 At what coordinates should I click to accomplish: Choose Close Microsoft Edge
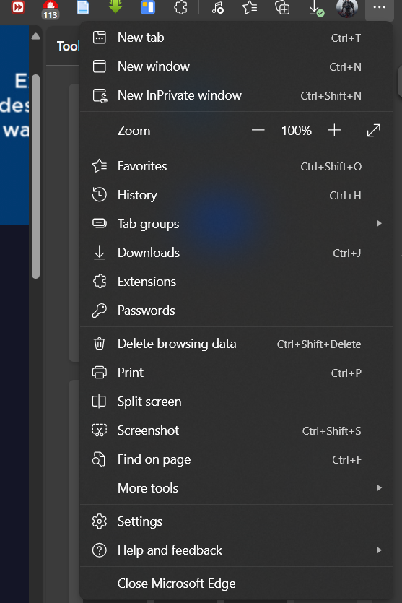tap(236, 584)
